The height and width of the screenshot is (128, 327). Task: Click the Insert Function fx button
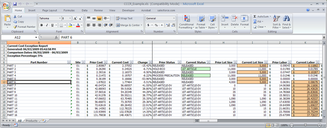56,38
